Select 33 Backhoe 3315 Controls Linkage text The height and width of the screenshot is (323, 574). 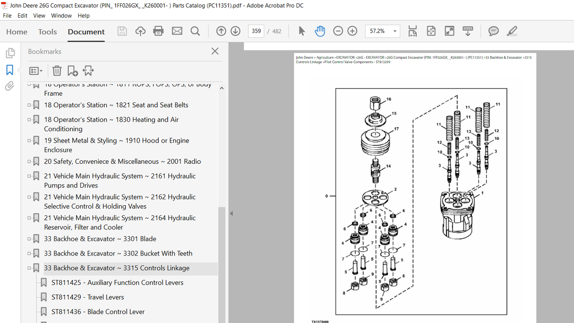coord(117,268)
